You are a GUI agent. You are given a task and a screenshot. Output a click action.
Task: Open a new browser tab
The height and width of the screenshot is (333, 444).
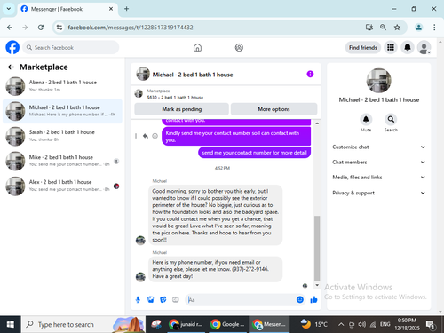126,9
